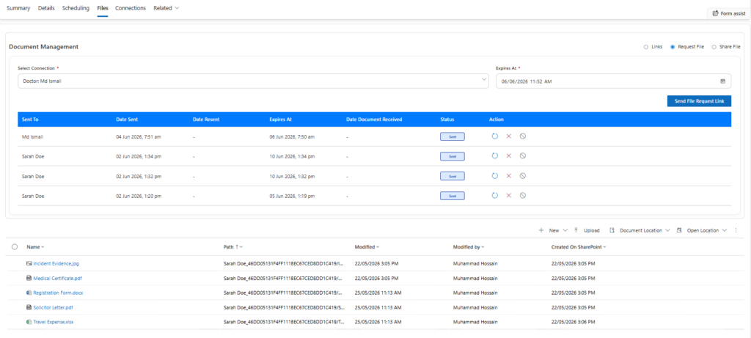
Task: Revoke request sent 02 Jun 1:34 pm
Action: 522,155
